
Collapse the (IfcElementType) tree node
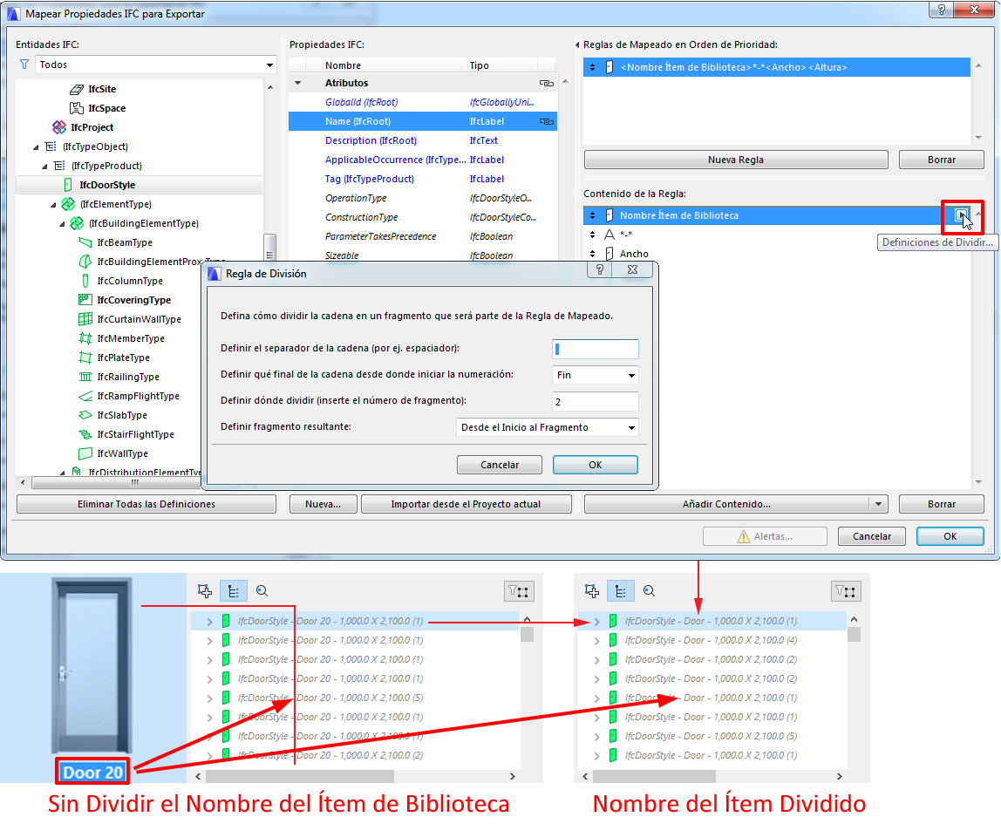pyautogui.click(x=54, y=205)
